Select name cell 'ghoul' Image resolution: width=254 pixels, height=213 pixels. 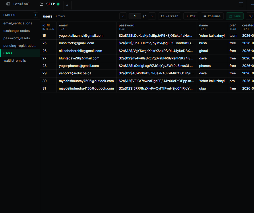(x=212, y=51)
